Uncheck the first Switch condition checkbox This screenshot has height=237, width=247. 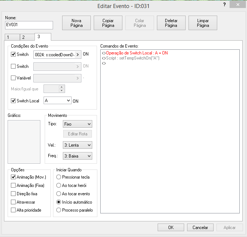(13, 55)
